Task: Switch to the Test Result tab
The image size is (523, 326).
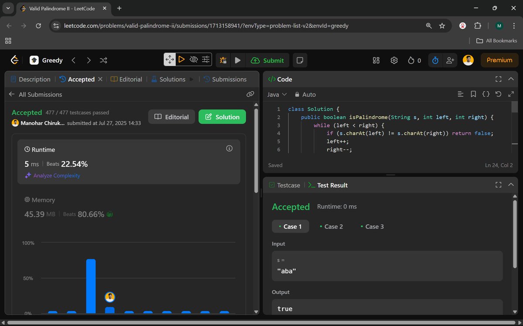Action: tap(328, 185)
